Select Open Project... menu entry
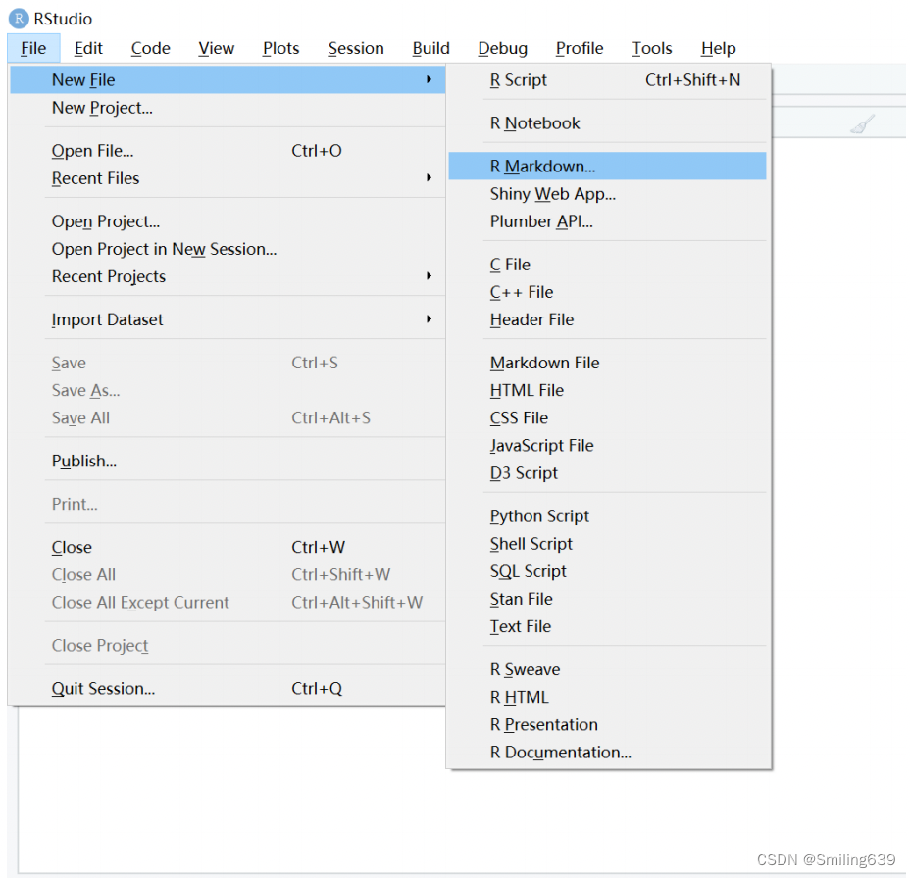The height and width of the screenshot is (878, 910). [227, 221]
